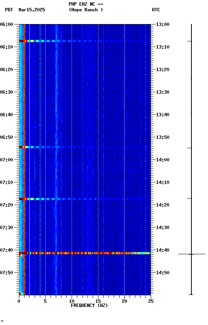Click the '06:30' PDT time label
Viewport: 208px width, 325px height.
point(6,92)
